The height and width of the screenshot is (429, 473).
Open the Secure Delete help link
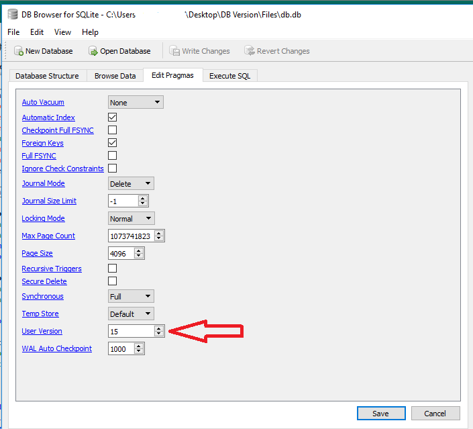(x=44, y=281)
